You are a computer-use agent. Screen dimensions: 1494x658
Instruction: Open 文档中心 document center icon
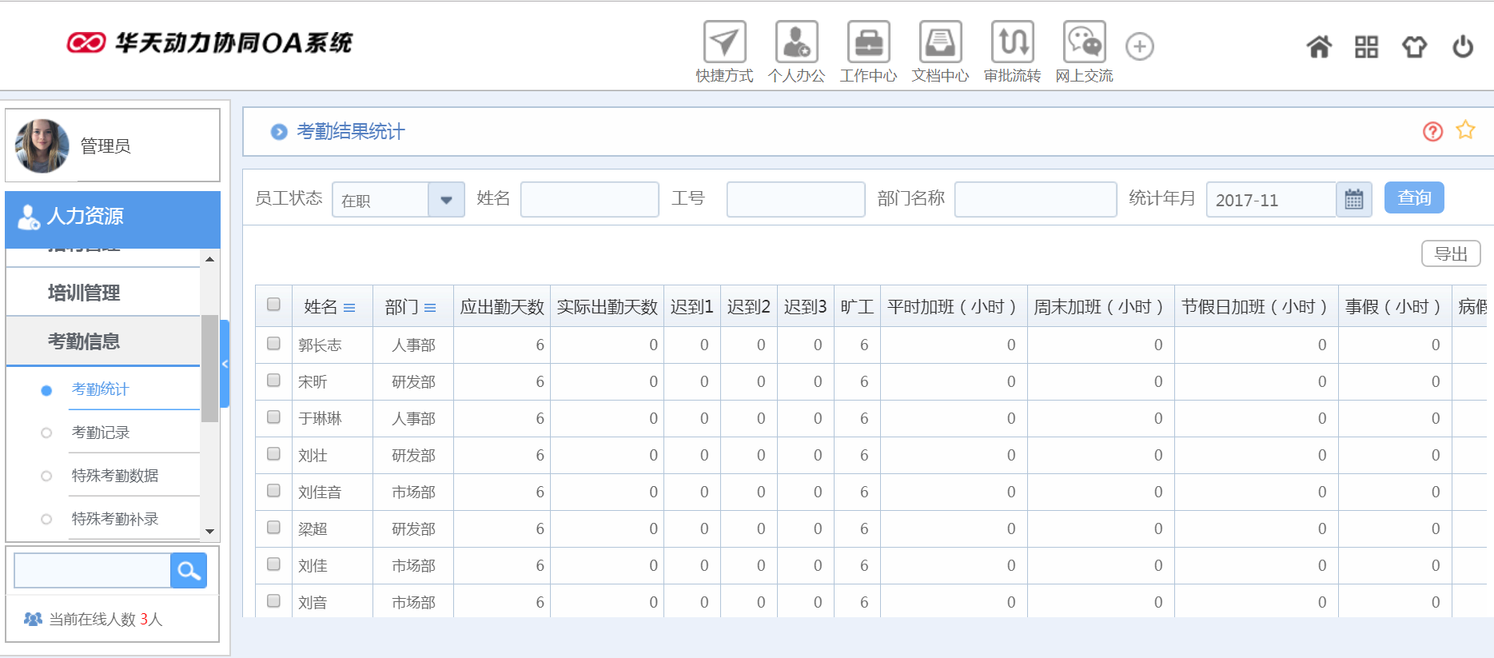click(x=940, y=42)
